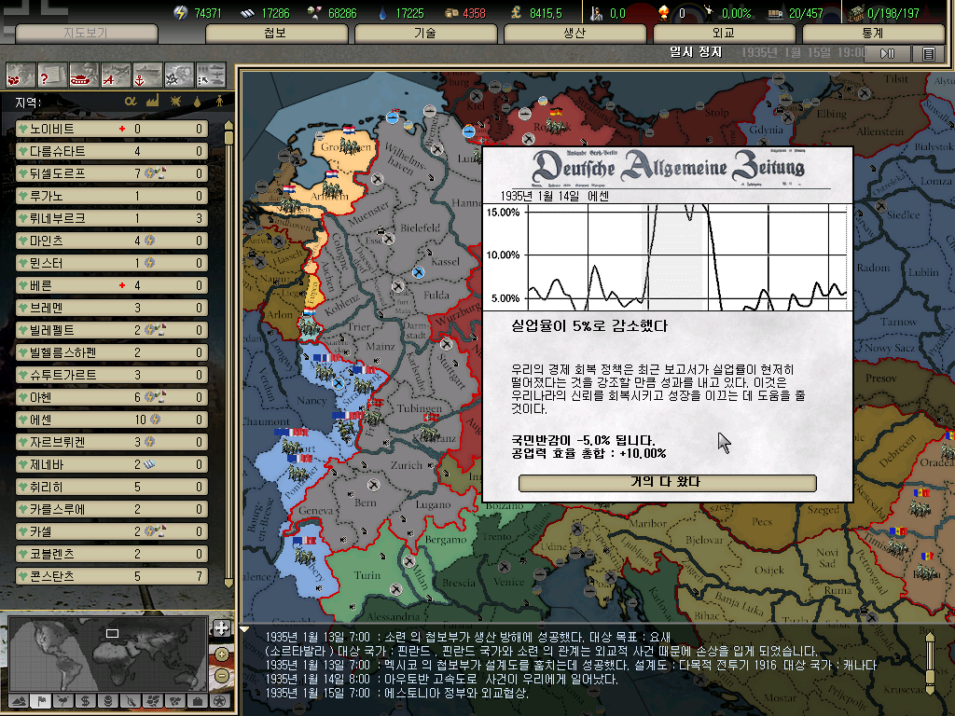Click the minimap world thumbnail
This screenshot has width=955, height=716.
tap(108, 654)
